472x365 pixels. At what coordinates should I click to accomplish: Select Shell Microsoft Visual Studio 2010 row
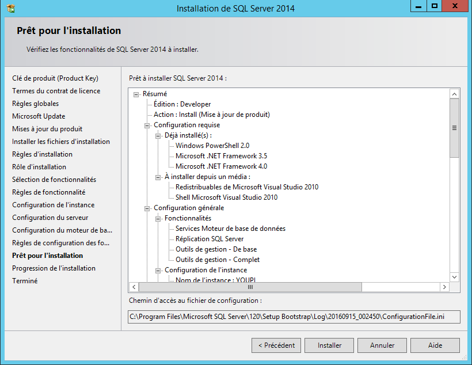(226, 197)
